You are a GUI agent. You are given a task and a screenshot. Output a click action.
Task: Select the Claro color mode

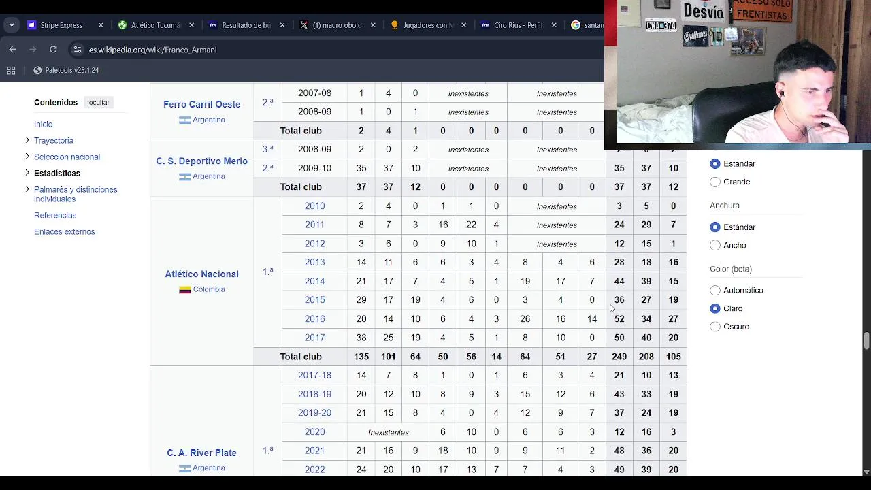[715, 308]
